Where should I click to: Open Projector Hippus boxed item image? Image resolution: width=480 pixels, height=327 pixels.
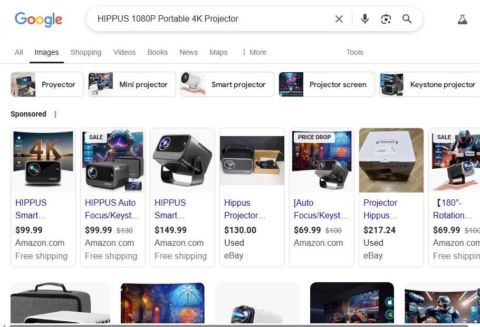click(x=391, y=160)
